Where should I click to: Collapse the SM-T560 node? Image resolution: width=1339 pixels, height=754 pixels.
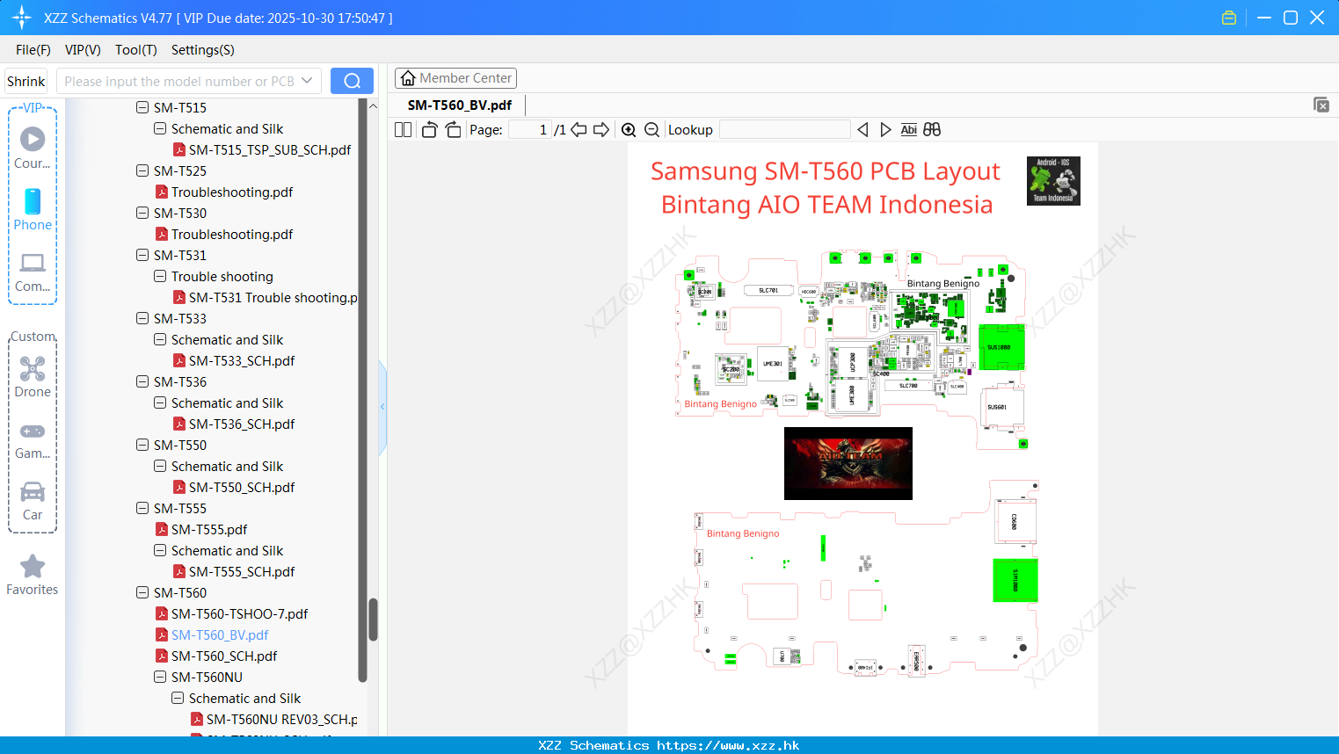pyautogui.click(x=142, y=592)
